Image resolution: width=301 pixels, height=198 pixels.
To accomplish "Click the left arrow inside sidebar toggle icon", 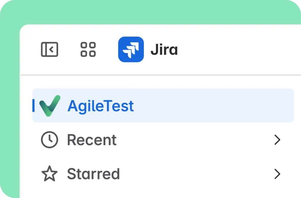I will (x=51, y=49).
